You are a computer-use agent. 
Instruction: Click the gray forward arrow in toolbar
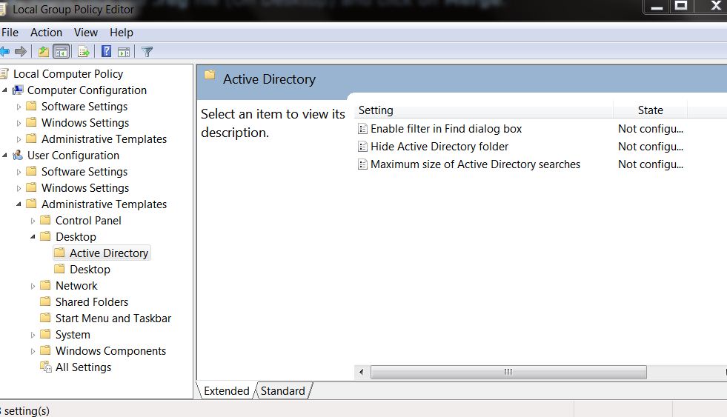(x=21, y=51)
